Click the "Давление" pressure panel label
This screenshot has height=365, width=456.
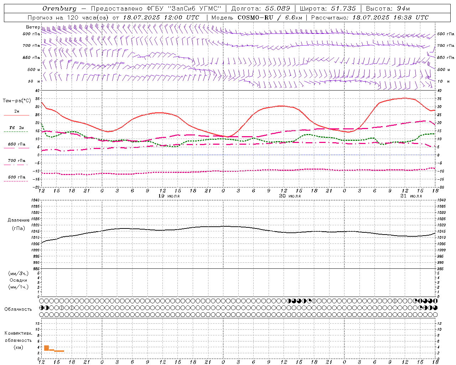click(19, 220)
